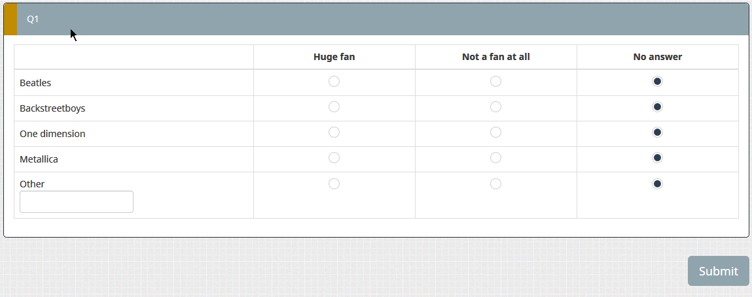
Task: Mark Beatles as Not a fan at all
Action: point(495,82)
